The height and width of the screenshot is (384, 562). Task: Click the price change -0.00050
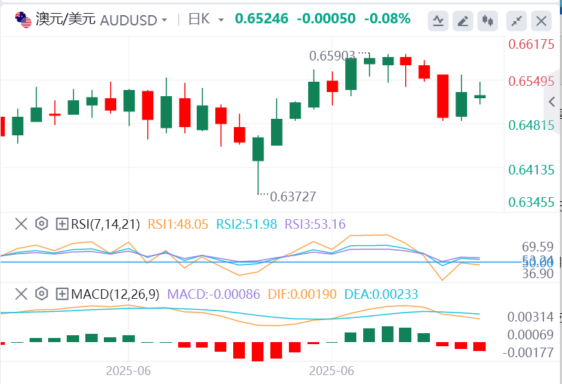(326, 19)
